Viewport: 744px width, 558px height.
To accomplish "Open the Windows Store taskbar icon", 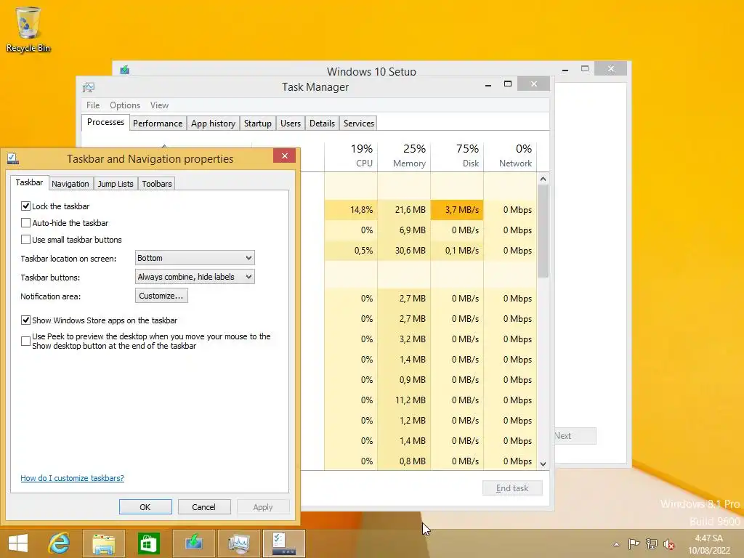I will coord(148,543).
